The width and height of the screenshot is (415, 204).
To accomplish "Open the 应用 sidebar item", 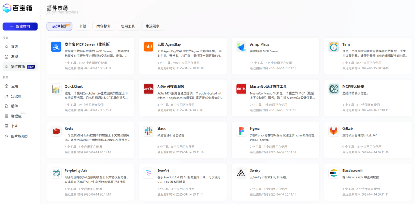I will (x=20, y=86).
